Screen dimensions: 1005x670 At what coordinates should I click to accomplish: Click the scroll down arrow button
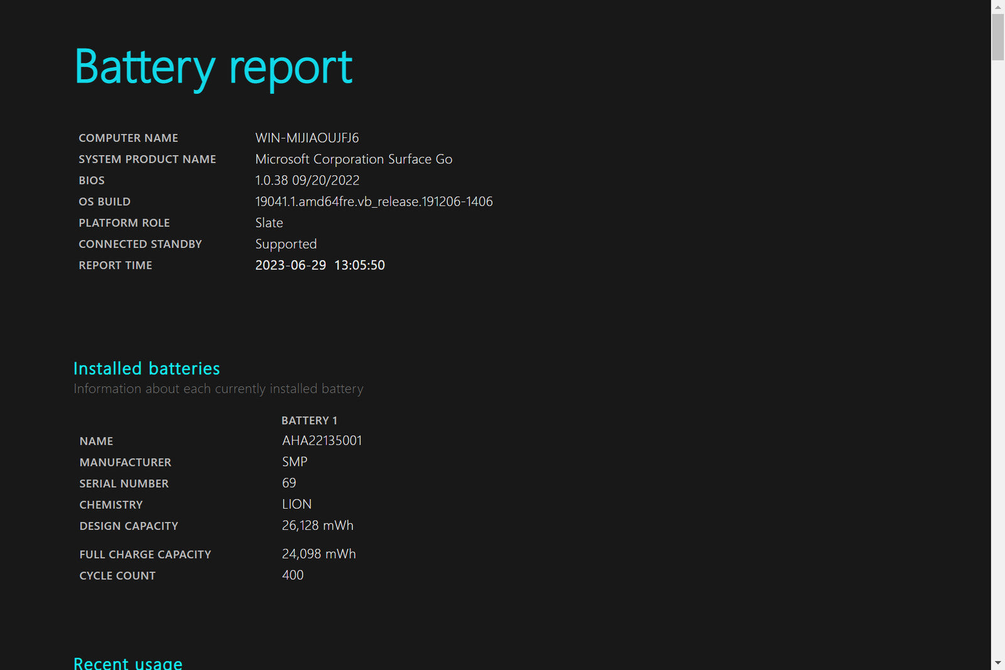tap(997, 663)
